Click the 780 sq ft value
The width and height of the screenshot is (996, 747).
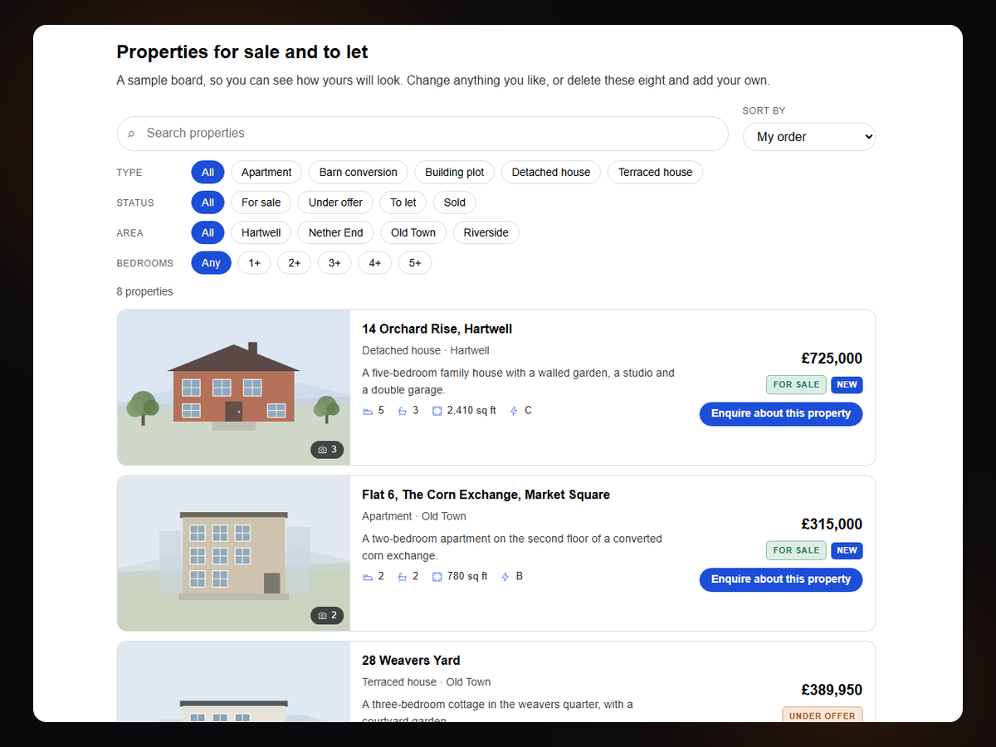click(467, 577)
